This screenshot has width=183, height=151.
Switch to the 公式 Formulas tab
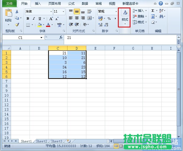(x=71, y=4)
